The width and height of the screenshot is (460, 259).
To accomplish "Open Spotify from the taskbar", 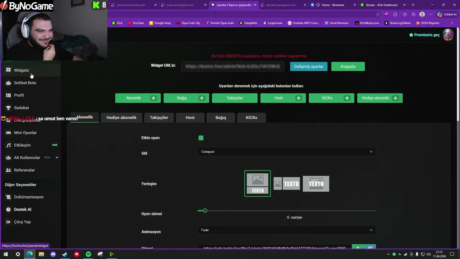I will click(88, 254).
